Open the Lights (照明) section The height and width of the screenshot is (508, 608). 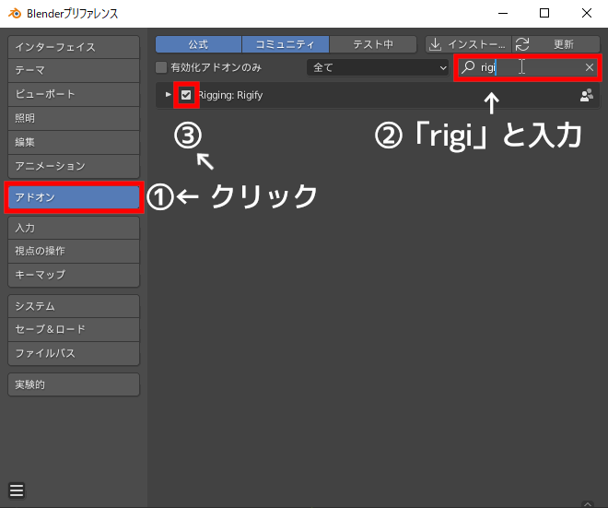(x=74, y=118)
